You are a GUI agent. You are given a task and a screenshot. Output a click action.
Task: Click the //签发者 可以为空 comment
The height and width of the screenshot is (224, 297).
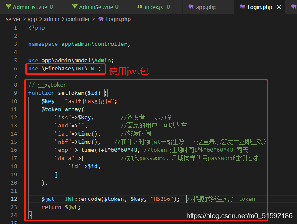pyautogui.click(x=147, y=118)
